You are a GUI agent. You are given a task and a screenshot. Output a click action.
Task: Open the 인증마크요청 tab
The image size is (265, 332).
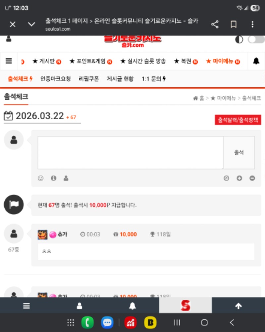click(56, 79)
